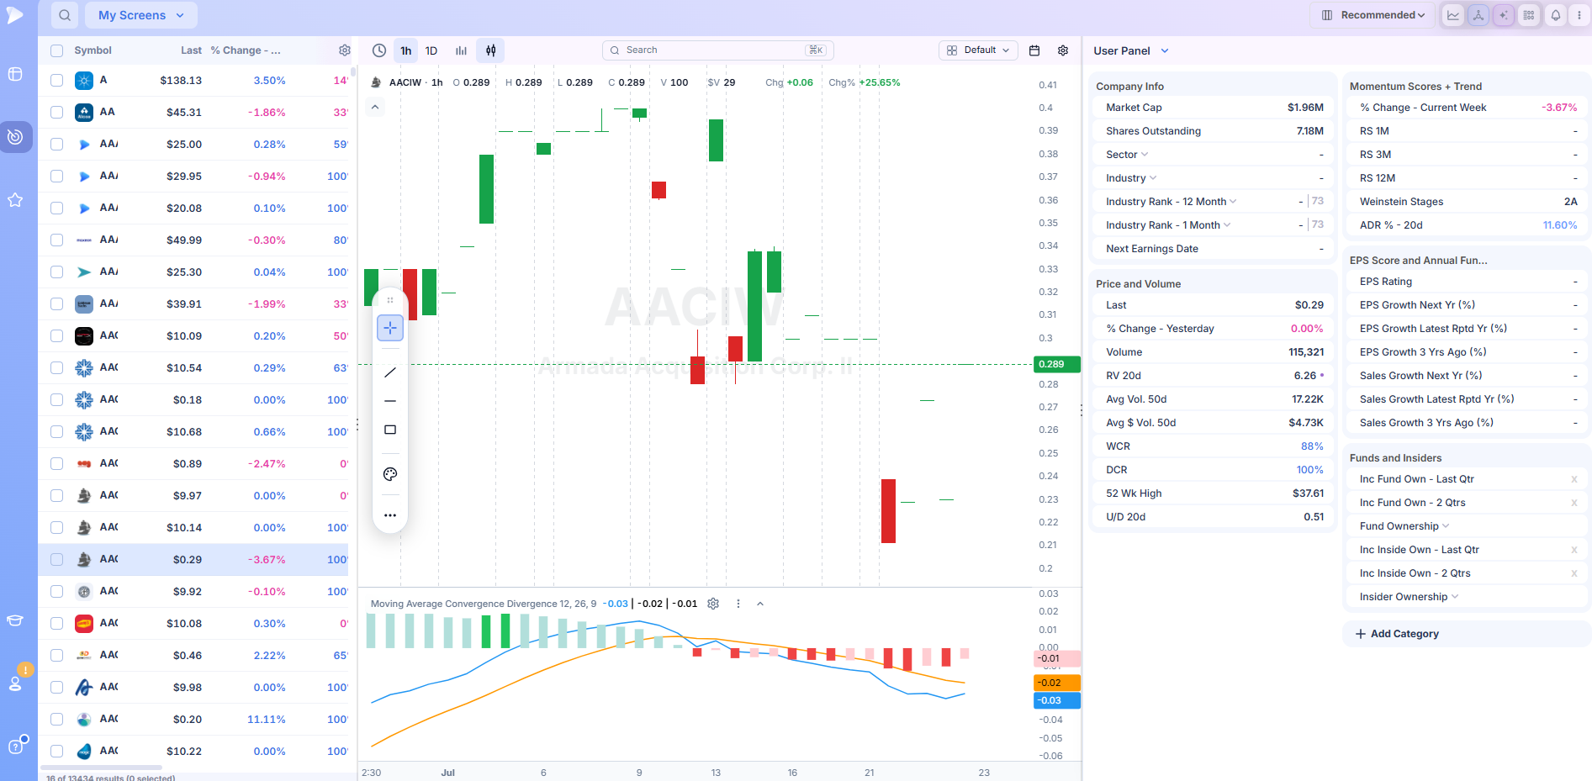Viewport: 1592px width, 781px height.
Task: Check the box for the $45.31 row
Action: click(x=56, y=113)
